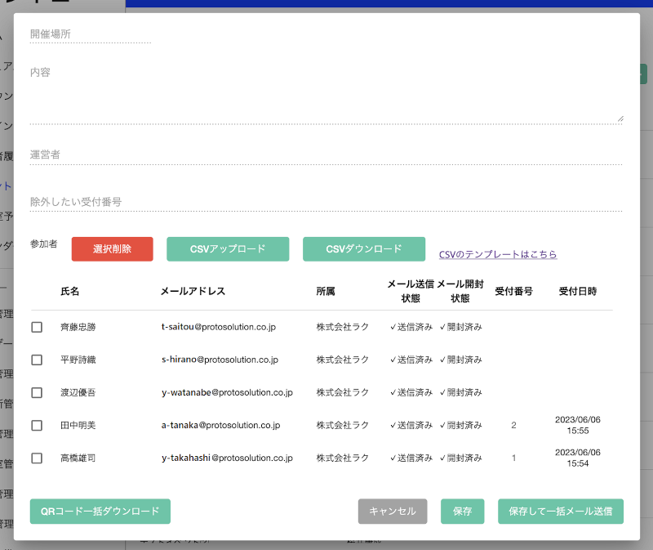Click 株式会社ラク in 高橋雄司 row

[x=342, y=458]
